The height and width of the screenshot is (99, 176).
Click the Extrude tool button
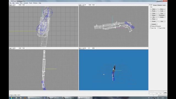point(154,21)
